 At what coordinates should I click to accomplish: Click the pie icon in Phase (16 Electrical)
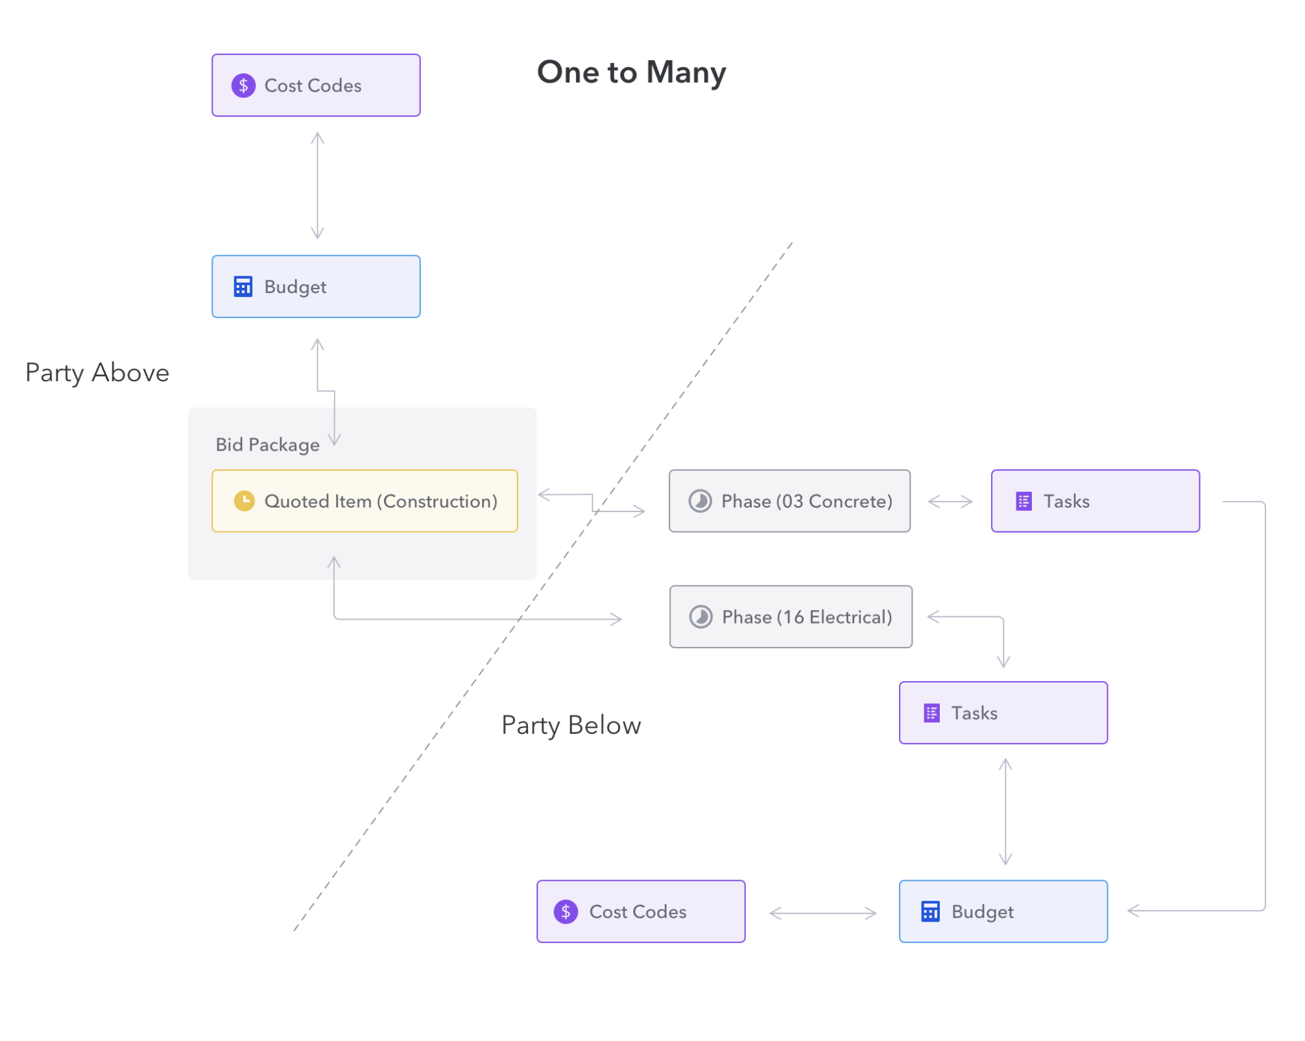tap(700, 617)
